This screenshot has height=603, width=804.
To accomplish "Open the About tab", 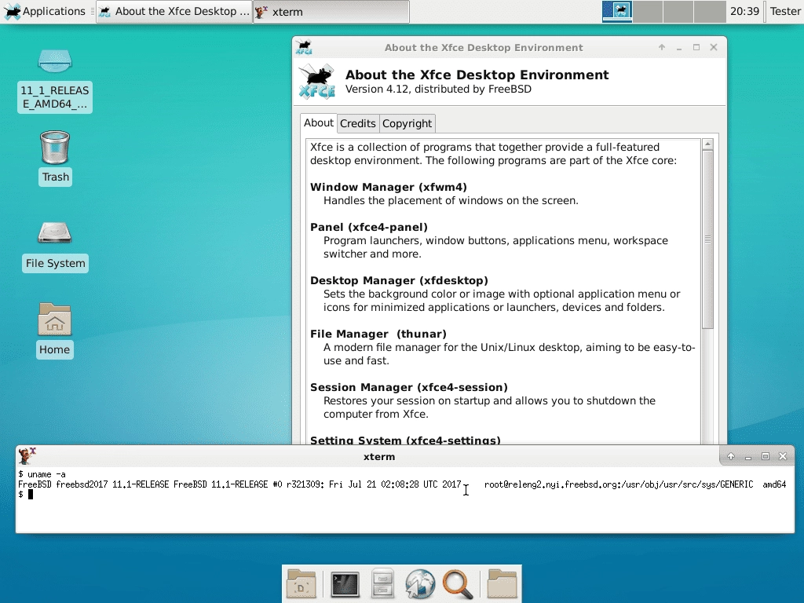I will 319,123.
